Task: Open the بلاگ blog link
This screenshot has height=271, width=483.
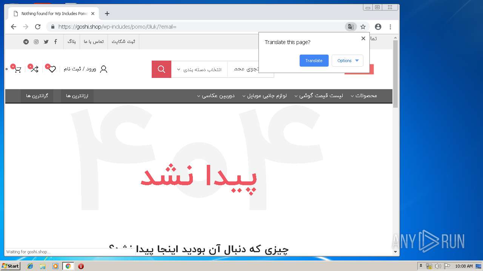Action: pos(72,42)
